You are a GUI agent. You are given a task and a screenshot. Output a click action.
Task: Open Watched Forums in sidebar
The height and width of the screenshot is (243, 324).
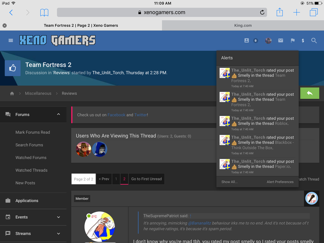click(31, 157)
